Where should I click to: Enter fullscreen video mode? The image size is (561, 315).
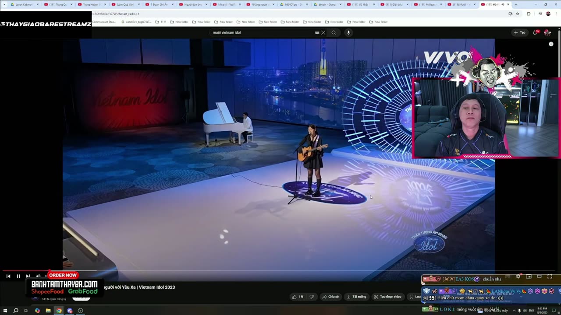point(550,276)
